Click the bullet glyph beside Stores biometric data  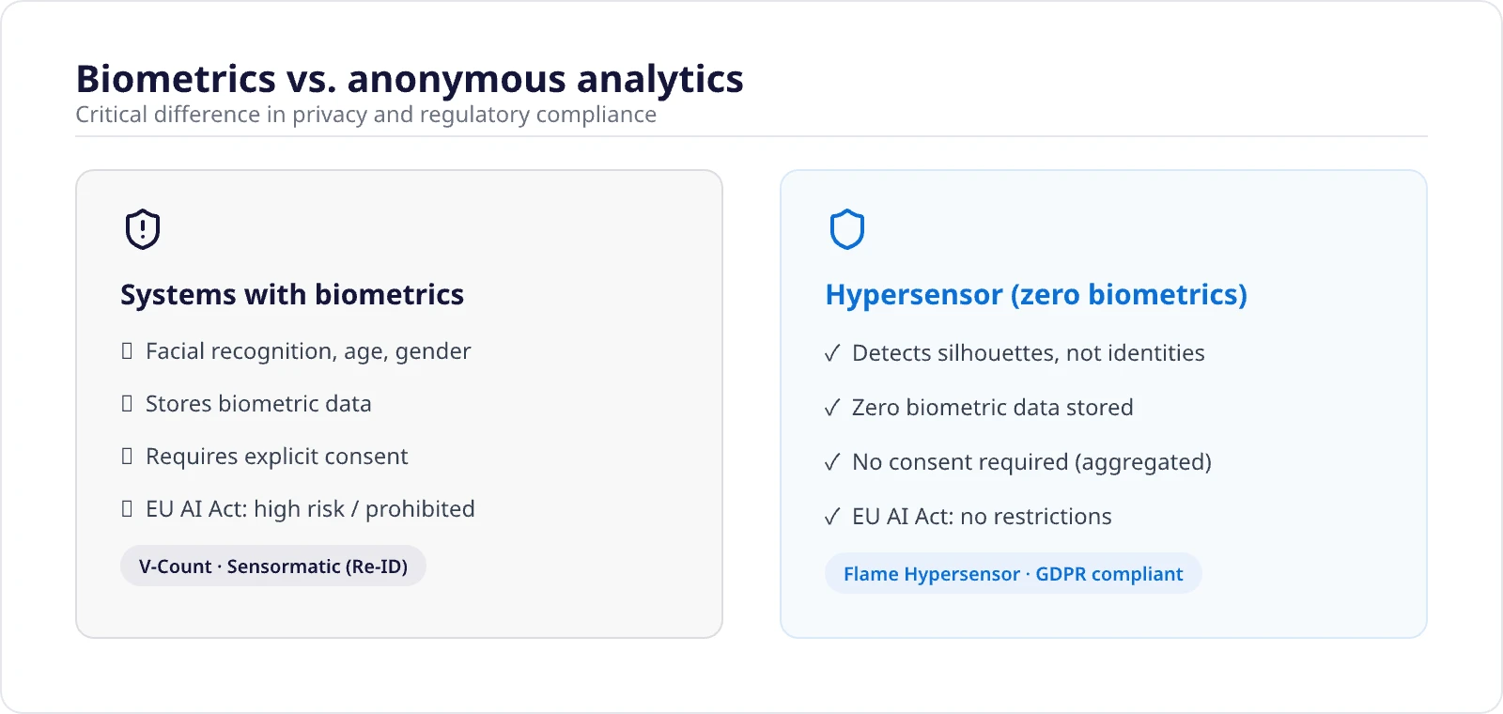[127, 404]
